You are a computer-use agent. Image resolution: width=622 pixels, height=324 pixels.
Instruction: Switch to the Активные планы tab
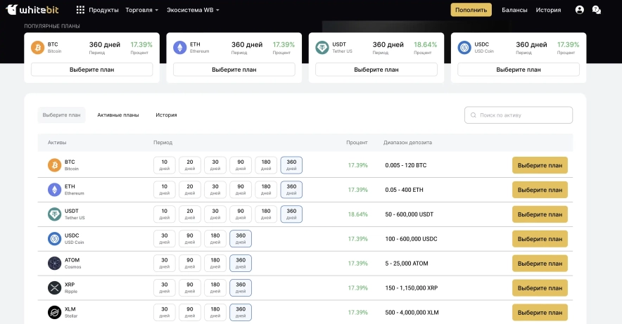(118, 115)
